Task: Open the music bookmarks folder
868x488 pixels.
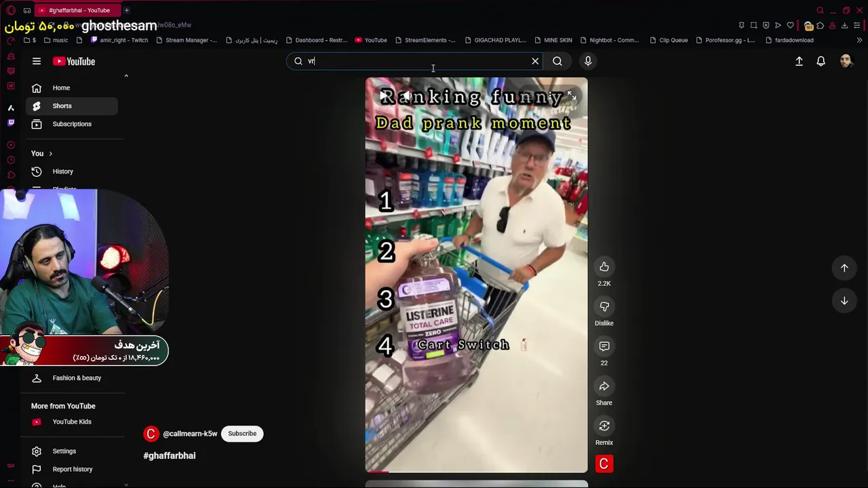Action: click(56, 40)
